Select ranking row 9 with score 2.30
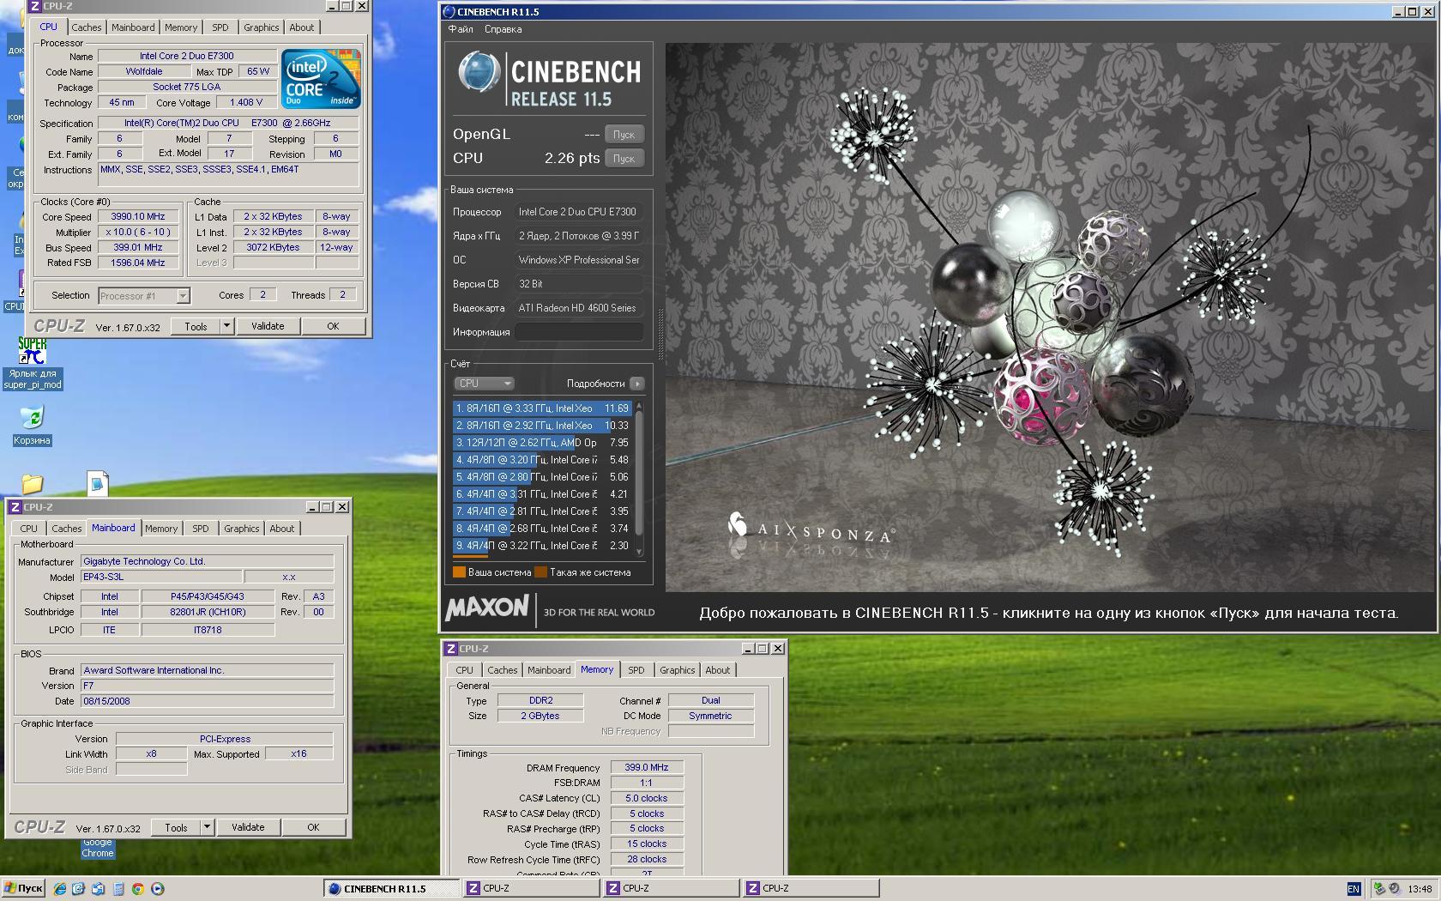 (x=542, y=546)
